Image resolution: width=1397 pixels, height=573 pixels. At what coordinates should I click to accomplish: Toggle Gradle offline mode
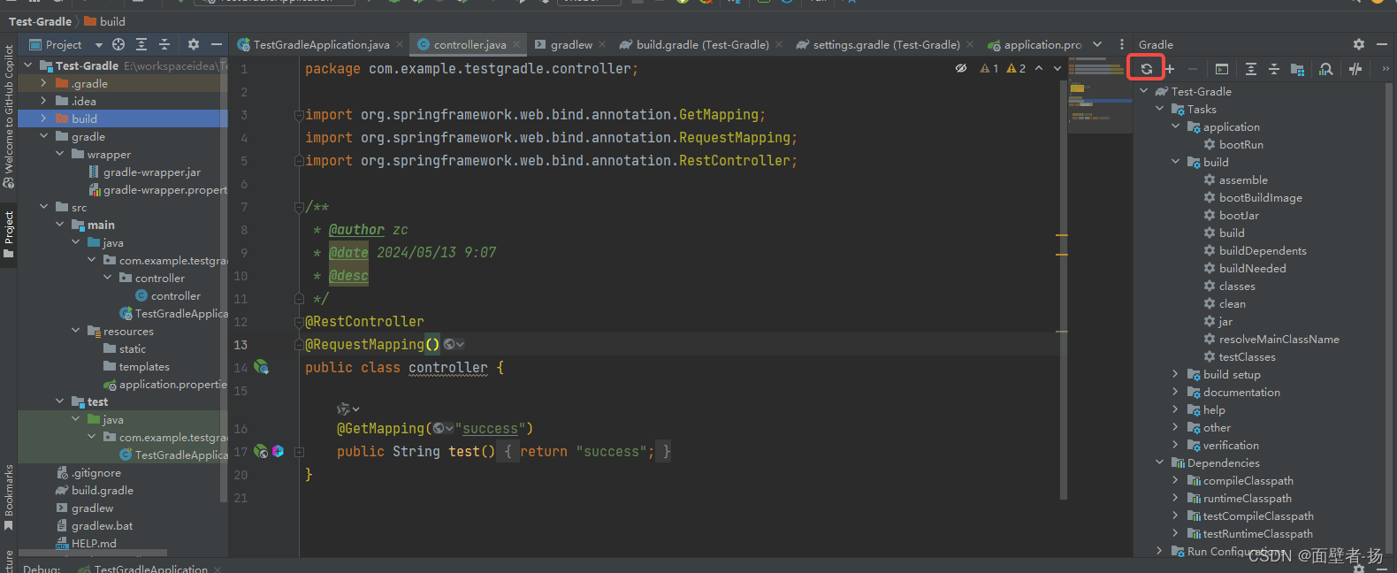click(x=1355, y=69)
